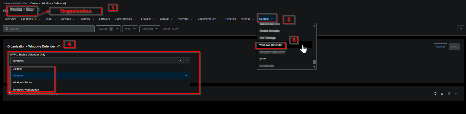Open the Documentation tab menu
Viewport: 466px width, 114px height.
coord(209,19)
